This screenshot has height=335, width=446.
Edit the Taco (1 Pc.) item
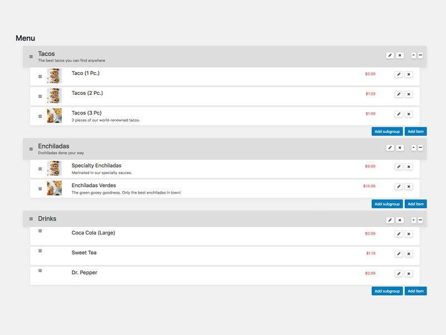pyautogui.click(x=399, y=74)
